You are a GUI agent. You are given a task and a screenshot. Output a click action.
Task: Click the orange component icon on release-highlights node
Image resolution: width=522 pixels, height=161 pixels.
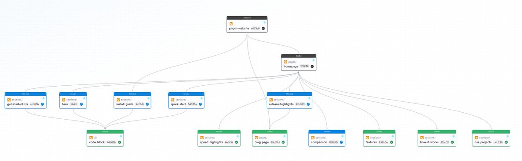[271, 100]
